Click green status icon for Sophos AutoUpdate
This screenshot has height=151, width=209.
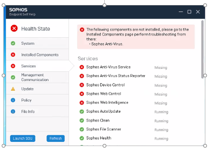82,112
